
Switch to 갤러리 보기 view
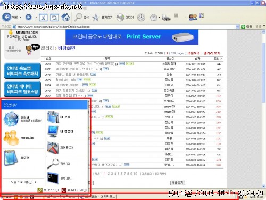pos(212,53)
